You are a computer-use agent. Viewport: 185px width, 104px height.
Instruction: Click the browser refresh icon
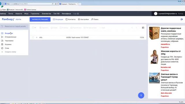[x=57, y=4]
